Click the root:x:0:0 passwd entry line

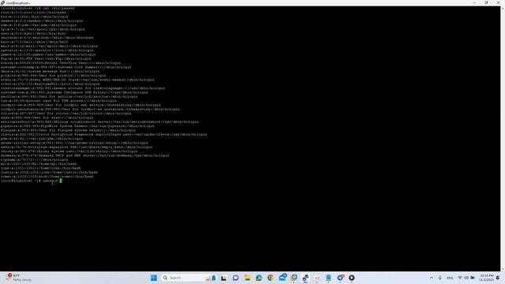(33, 13)
